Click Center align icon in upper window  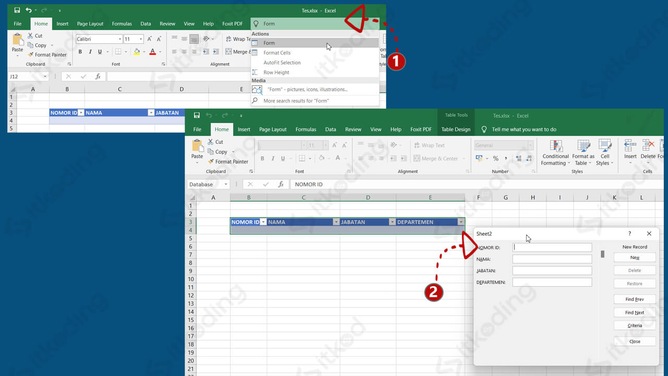coord(184,52)
